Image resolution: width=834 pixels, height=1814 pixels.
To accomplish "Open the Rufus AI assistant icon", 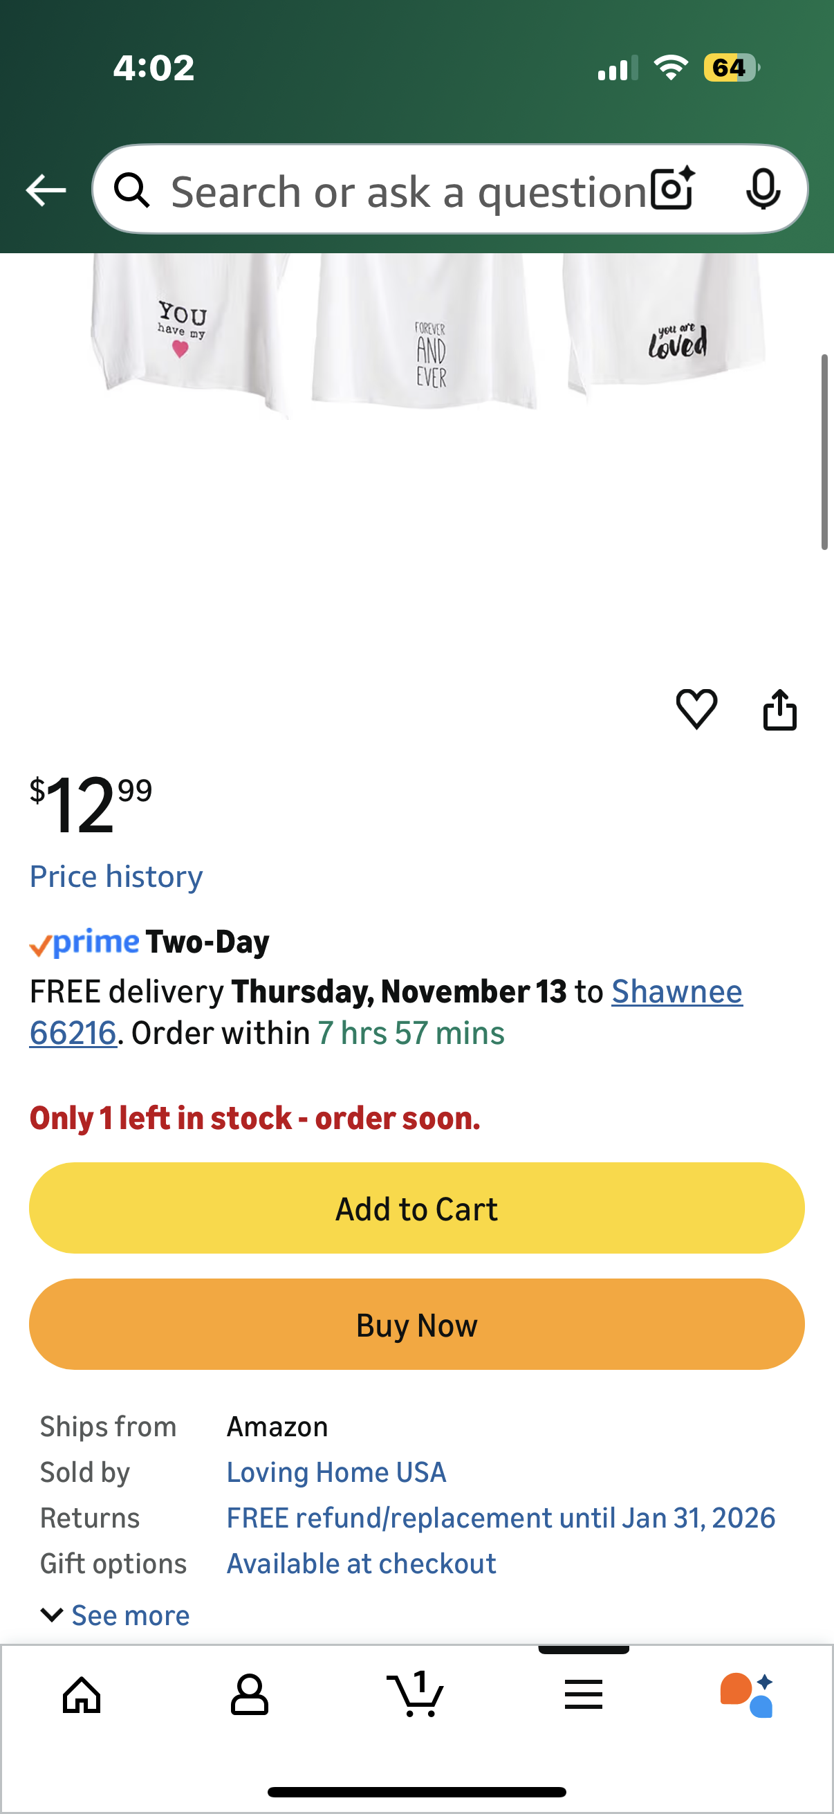I will click(x=748, y=1694).
